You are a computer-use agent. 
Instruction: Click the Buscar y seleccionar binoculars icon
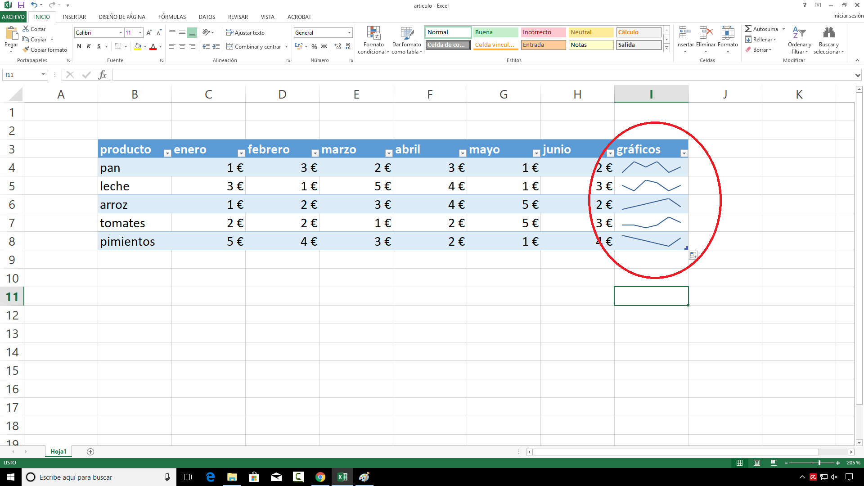[x=828, y=33]
